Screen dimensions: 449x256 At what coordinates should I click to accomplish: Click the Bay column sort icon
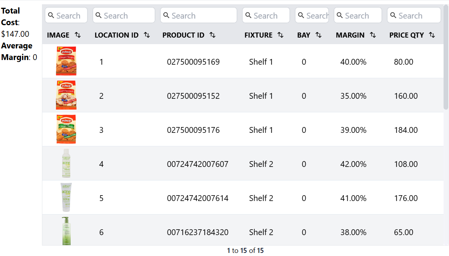[318, 35]
